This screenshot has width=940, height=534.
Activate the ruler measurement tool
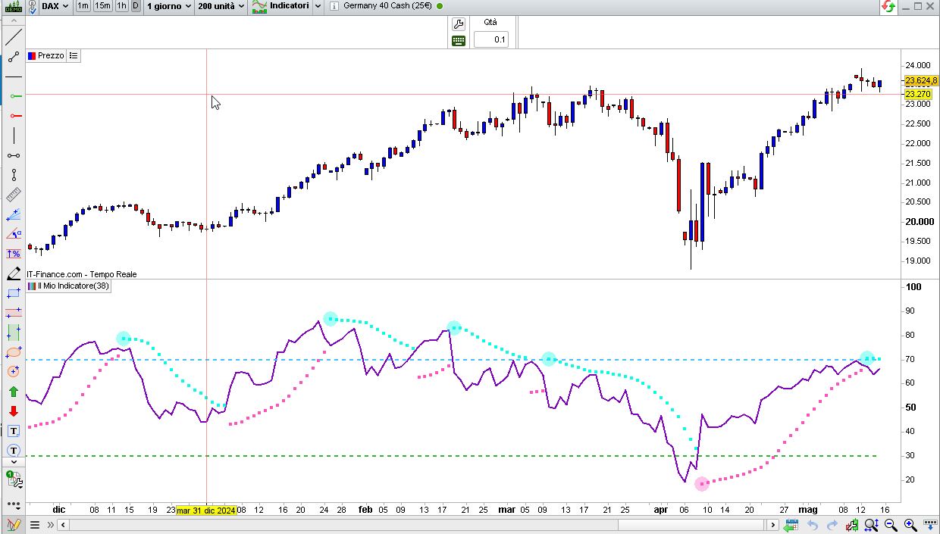click(x=14, y=195)
